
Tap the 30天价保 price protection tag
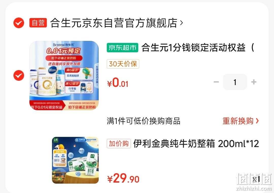(x=123, y=64)
